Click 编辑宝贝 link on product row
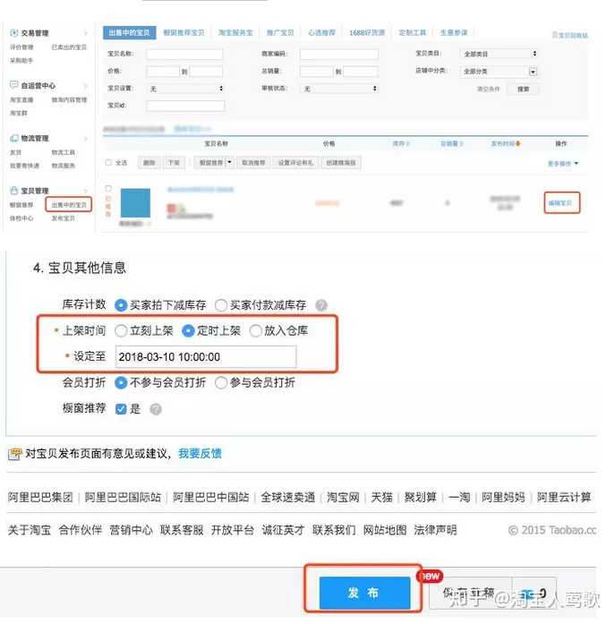 click(x=560, y=203)
